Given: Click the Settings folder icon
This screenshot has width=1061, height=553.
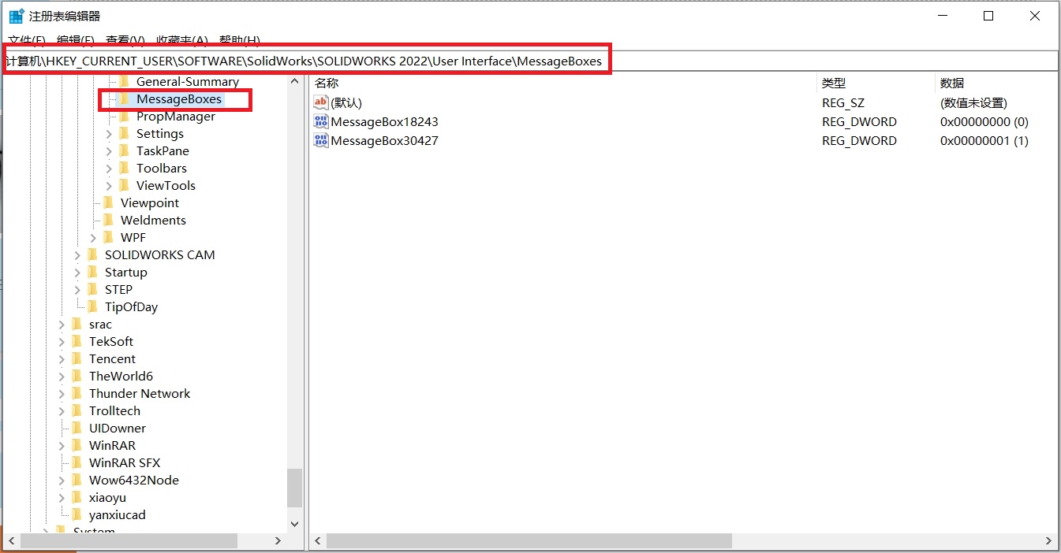Looking at the screenshot, I should (x=124, y=133).
